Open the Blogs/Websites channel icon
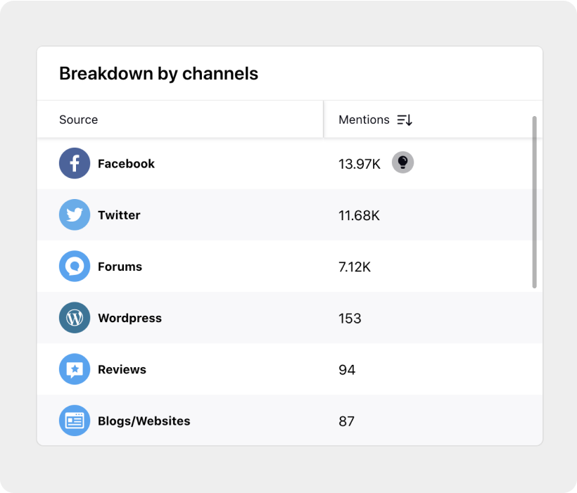This screenshot has width=577, height=493. coord(74,421)
